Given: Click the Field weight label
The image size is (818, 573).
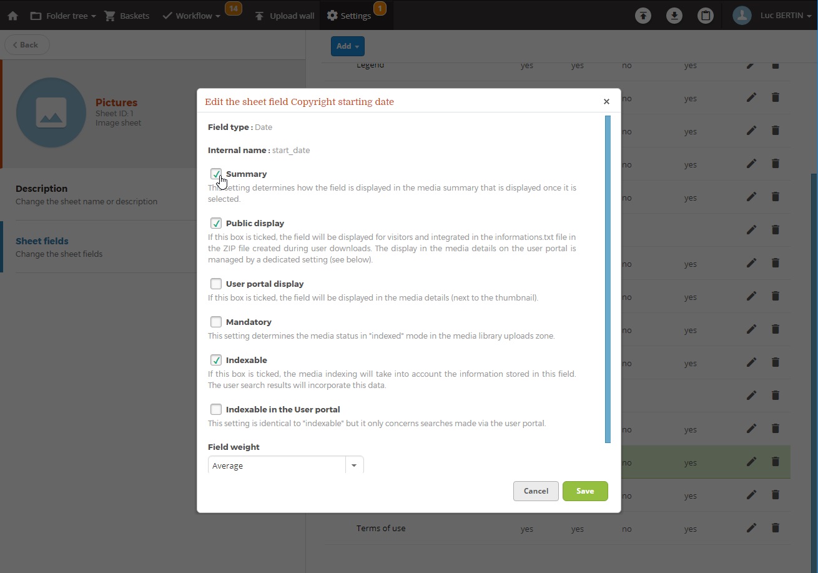Looking at the screenshot, I should [234, 447].
